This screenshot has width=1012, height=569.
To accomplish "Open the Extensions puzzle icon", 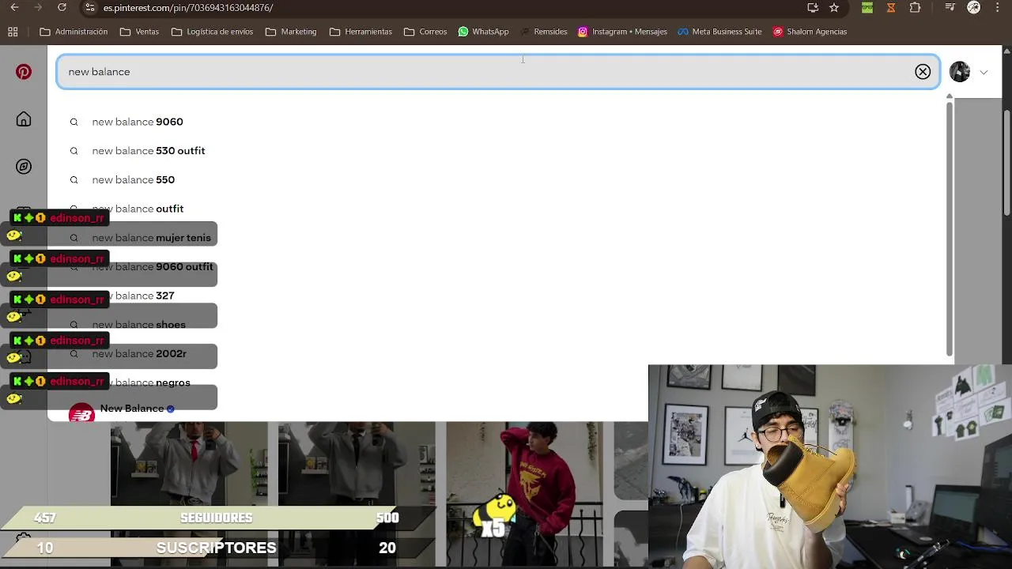I will coord(915,7).
